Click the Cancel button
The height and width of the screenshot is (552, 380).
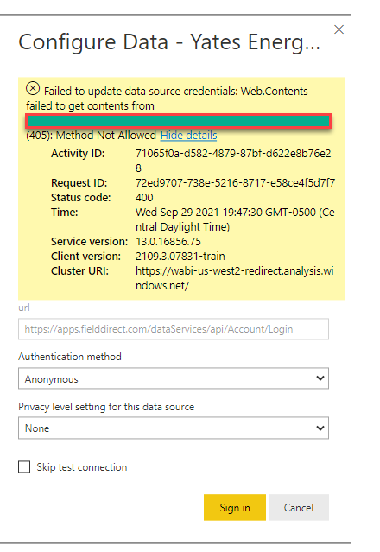pos(299,507)
